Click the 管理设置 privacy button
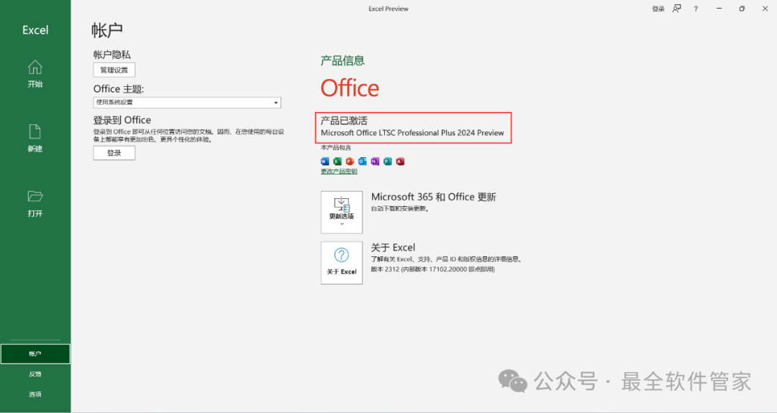The width and height of the screenshot is (777, 413). tap(114, 70)
